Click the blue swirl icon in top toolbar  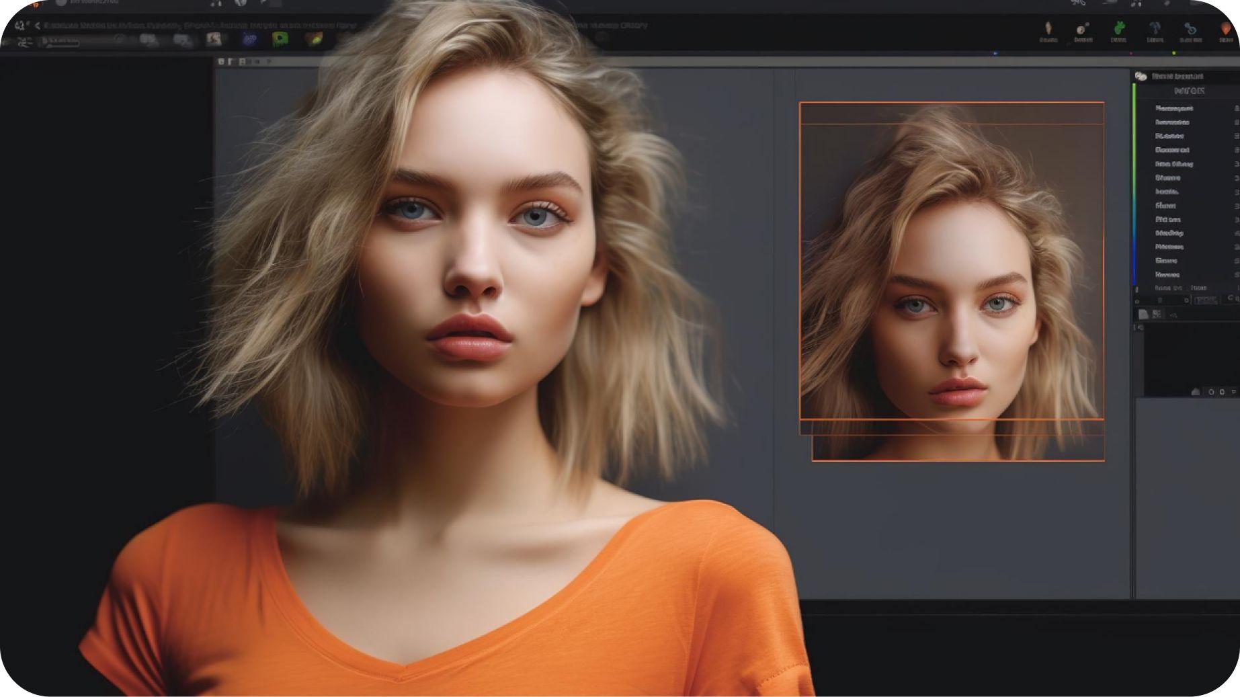coord(1190,29)
